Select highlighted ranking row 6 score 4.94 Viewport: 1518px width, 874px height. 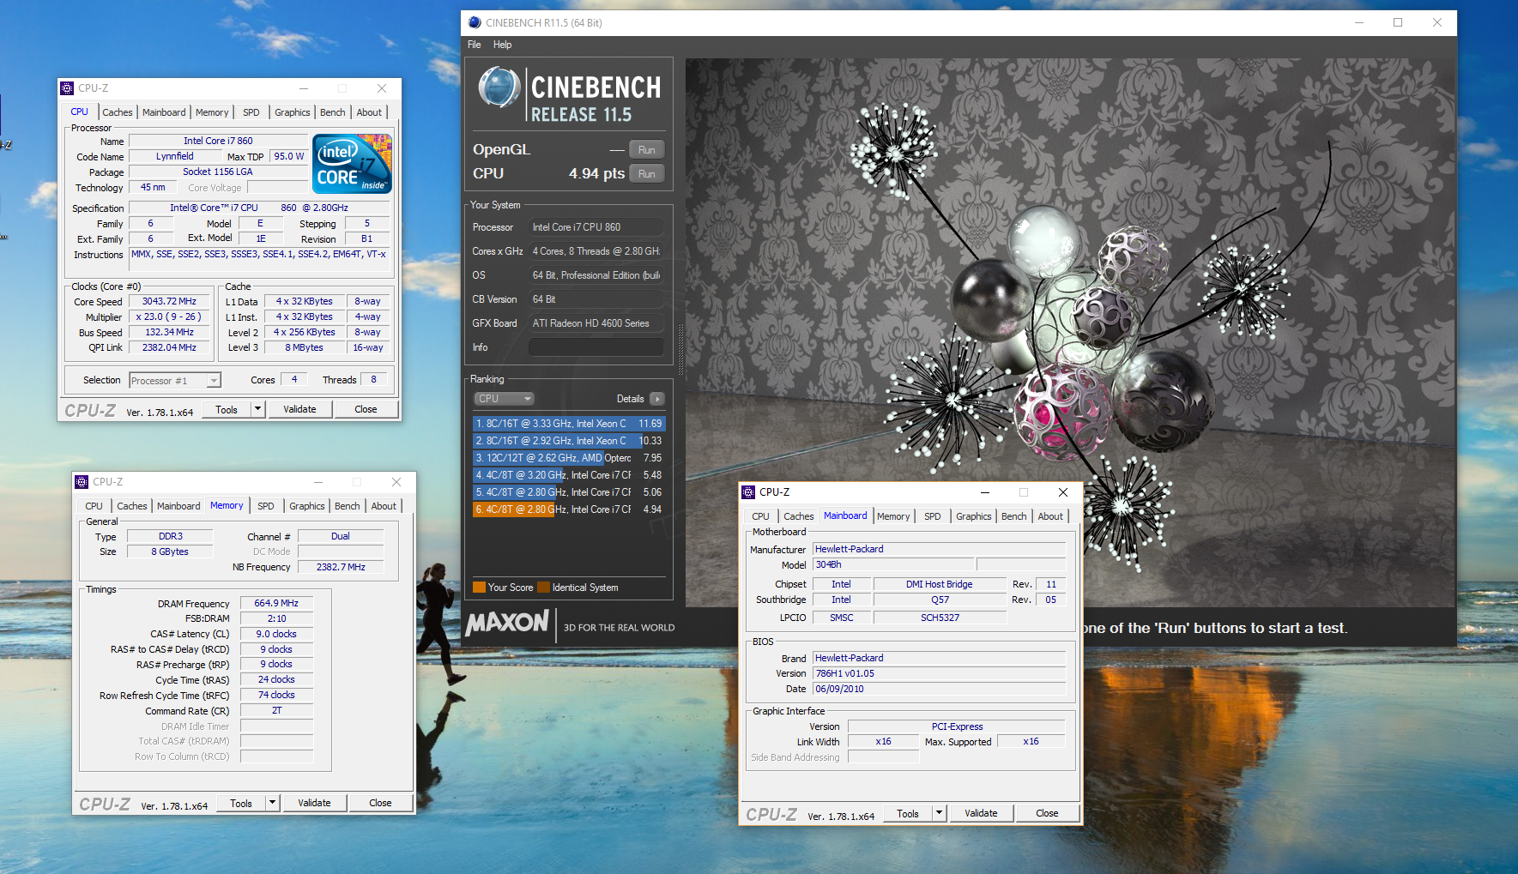pos(568,509)
